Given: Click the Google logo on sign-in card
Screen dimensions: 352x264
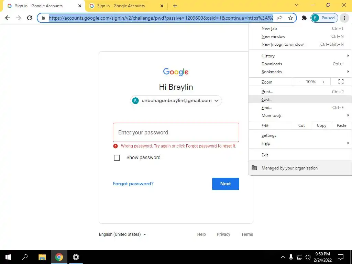Looking at the screenshot, I should coord(176,72).
